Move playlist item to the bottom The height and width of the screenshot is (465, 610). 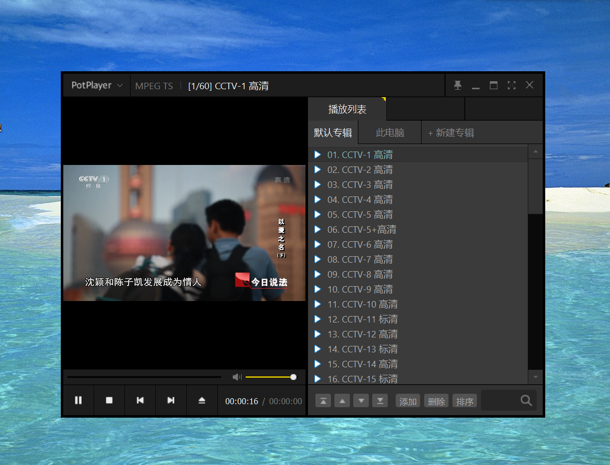(380, 401)
